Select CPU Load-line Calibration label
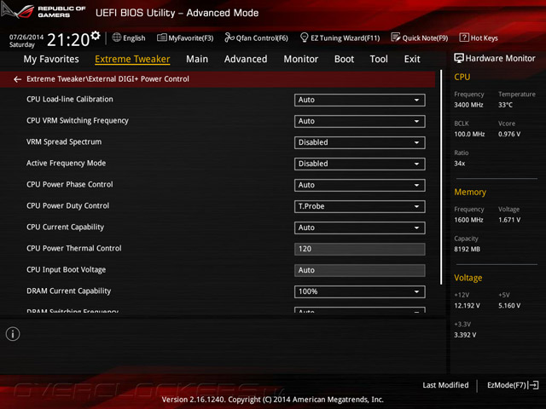Viewport: 546px width, 409px height. (70, 100)
